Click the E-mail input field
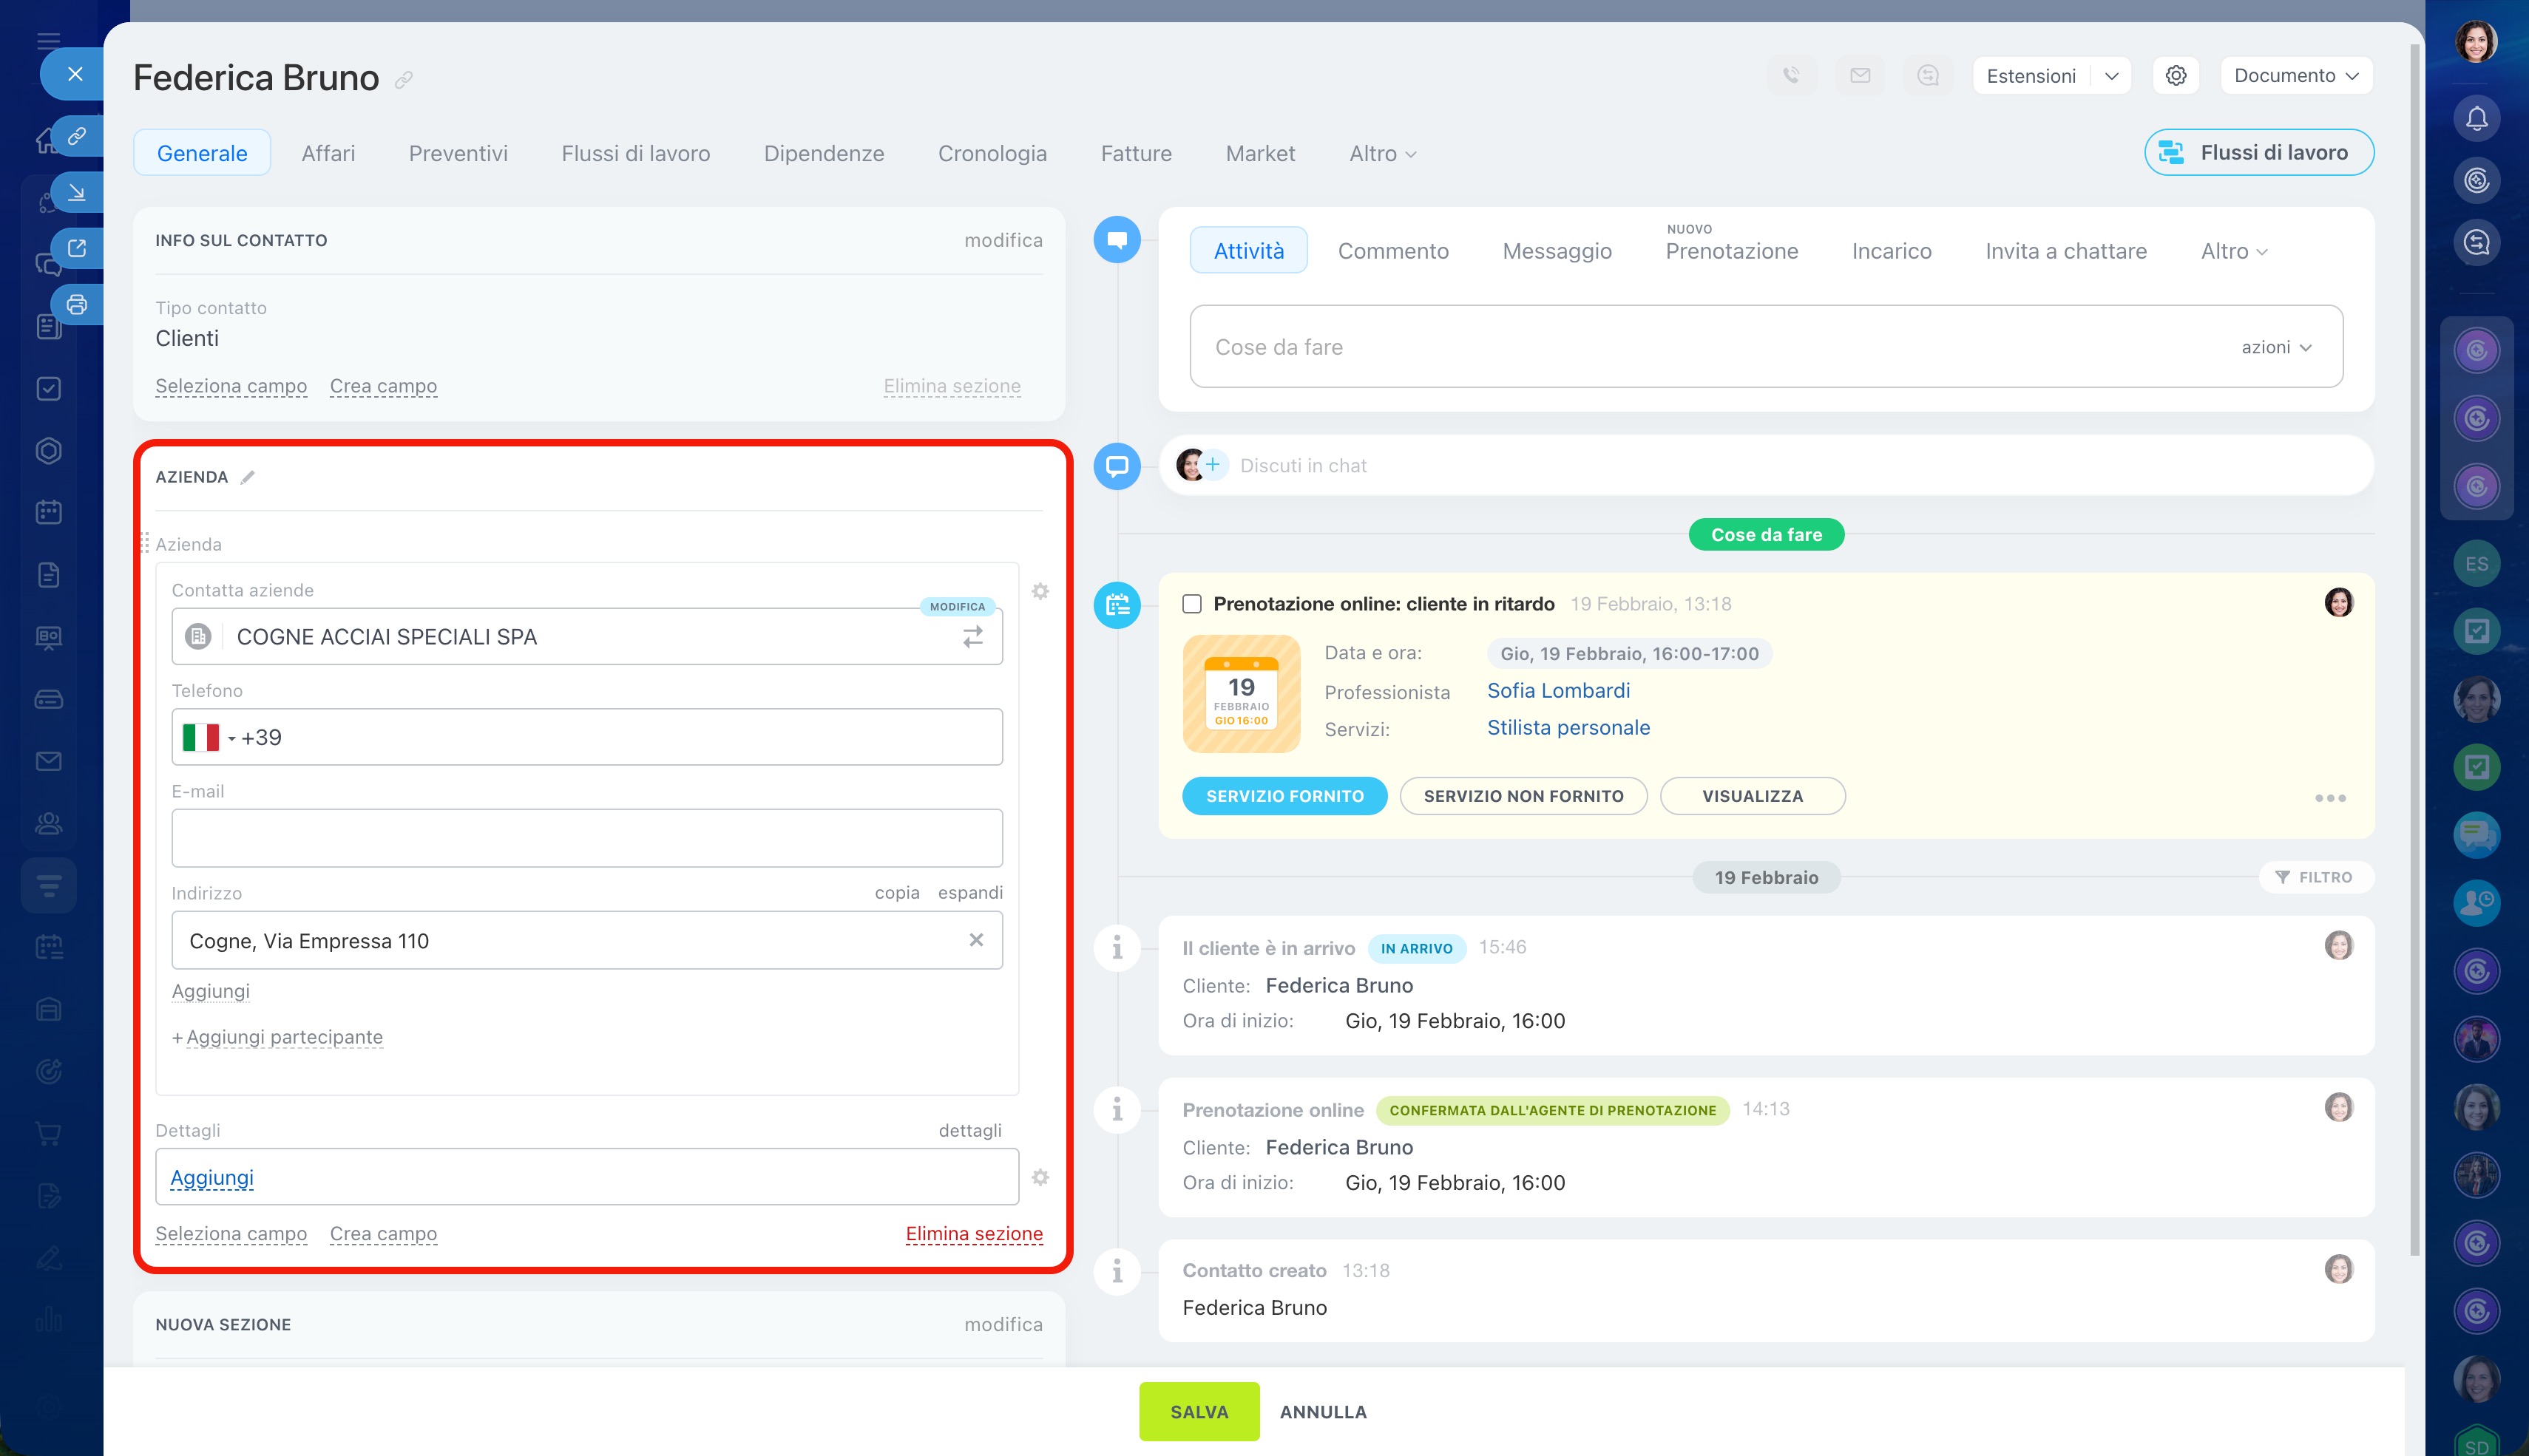The height and width of the screenshot is (1456, 2529). 586,838
